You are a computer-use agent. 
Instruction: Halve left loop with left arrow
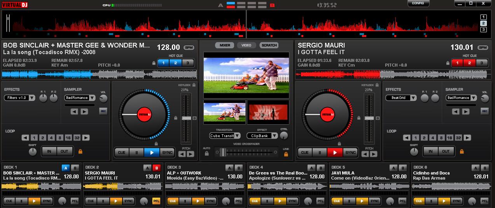(x=25, y=137)
